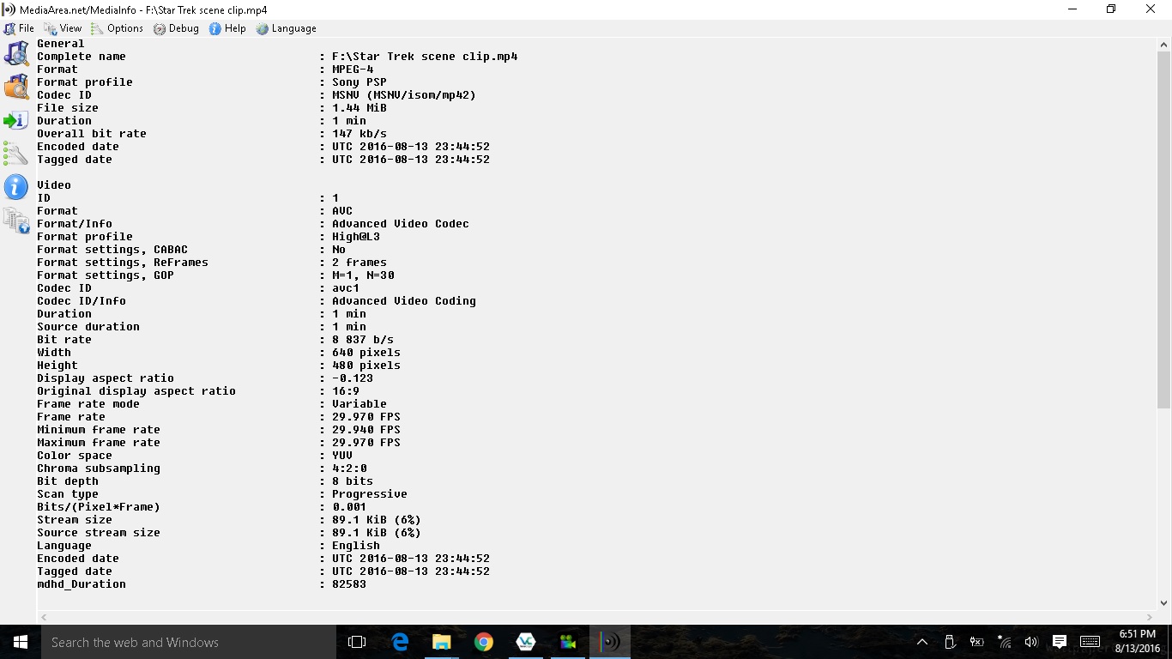Click the safely remove hardware tray icon
1172x659 pixels.
click(950, 642)
